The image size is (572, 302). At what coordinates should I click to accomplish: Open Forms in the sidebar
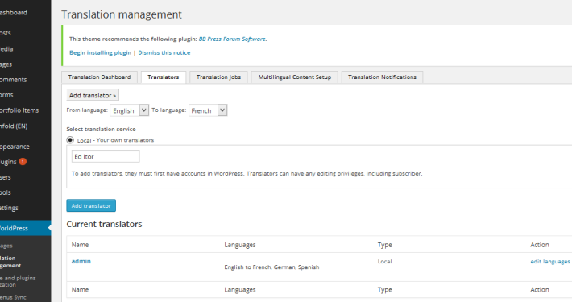pyautogui.click(x=6, y=95)
